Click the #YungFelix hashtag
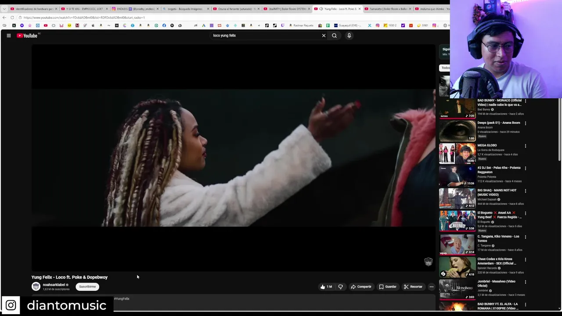Viewport: 562px width, 316px height. coord(122,299)
